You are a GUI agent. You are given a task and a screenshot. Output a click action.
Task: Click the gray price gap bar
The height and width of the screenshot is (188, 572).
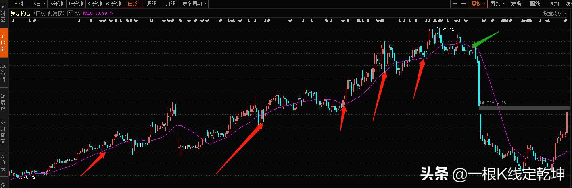point(524,108)
